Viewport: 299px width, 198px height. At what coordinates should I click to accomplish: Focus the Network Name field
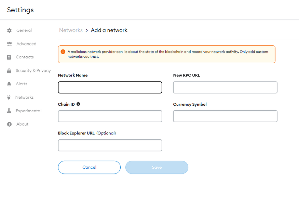coord(110,87)
